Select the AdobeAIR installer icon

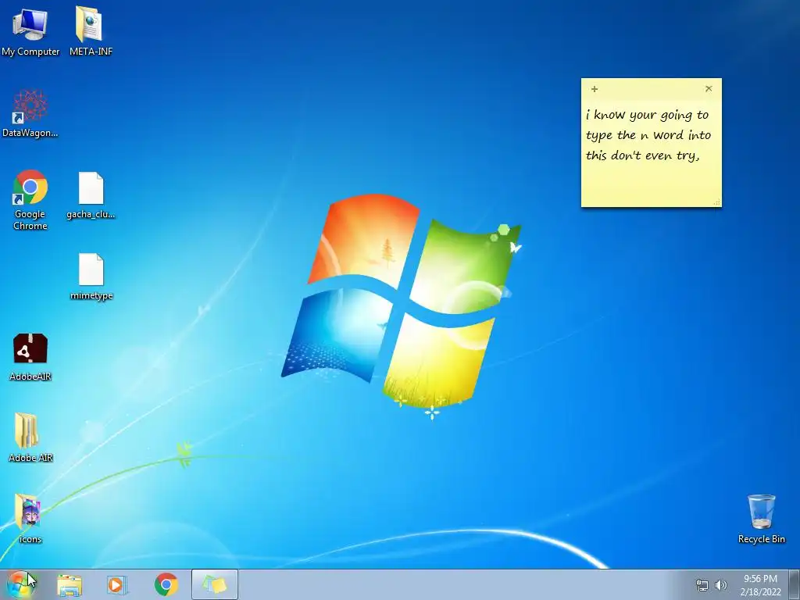[x=30, y=357]
